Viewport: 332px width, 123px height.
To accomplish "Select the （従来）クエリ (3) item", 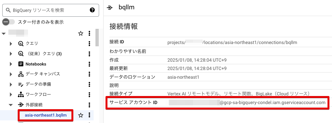I will click(x=44, y=54).
